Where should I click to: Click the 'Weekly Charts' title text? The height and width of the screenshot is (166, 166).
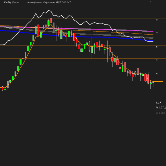click(11, 3)
